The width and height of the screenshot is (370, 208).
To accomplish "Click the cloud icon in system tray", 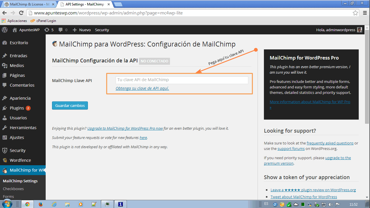I will pyautogui.click(x=296, y=204).
